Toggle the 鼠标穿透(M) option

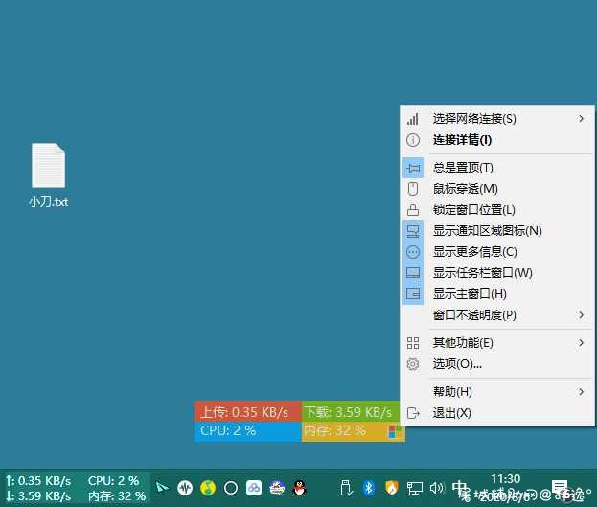[497, 189]
